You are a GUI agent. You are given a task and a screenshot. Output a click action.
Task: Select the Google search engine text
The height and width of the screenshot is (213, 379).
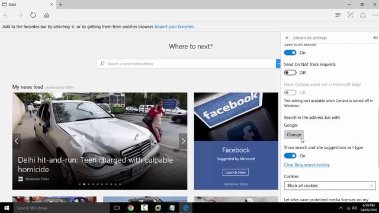point(291,125)
